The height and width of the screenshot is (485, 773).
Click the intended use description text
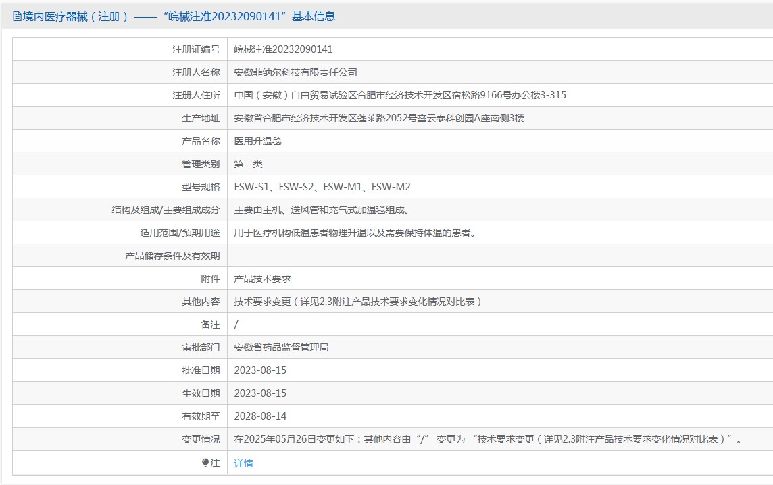click(355, 233)
